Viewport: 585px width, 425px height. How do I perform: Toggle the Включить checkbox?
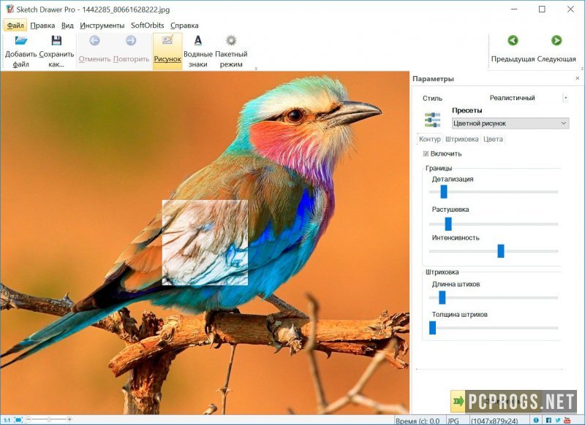point(426,153)
